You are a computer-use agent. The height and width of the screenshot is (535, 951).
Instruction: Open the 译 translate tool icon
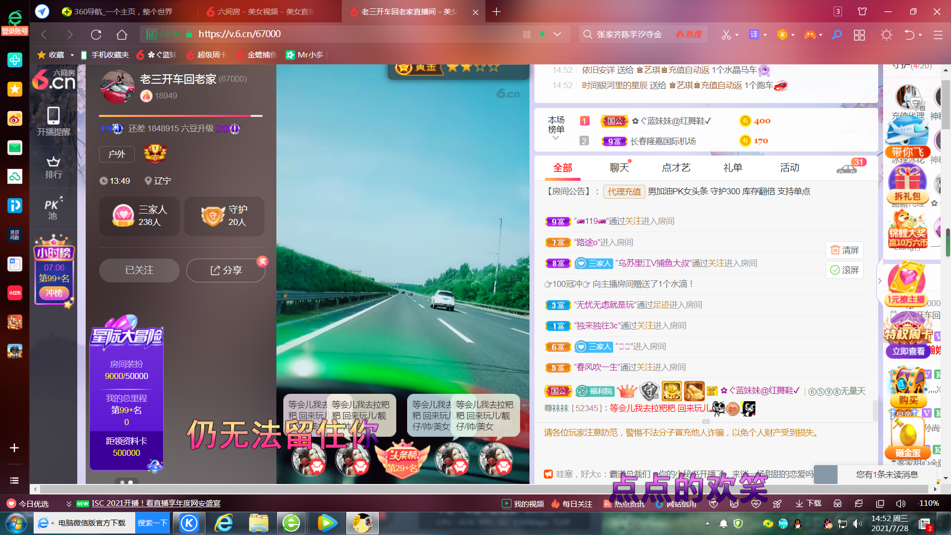(x=754, y=34)
